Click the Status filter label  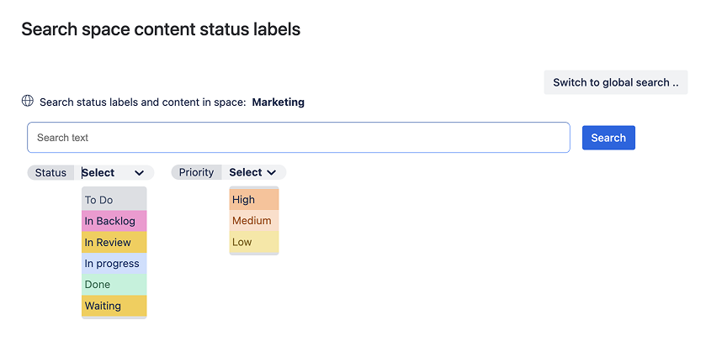[50, 173]
